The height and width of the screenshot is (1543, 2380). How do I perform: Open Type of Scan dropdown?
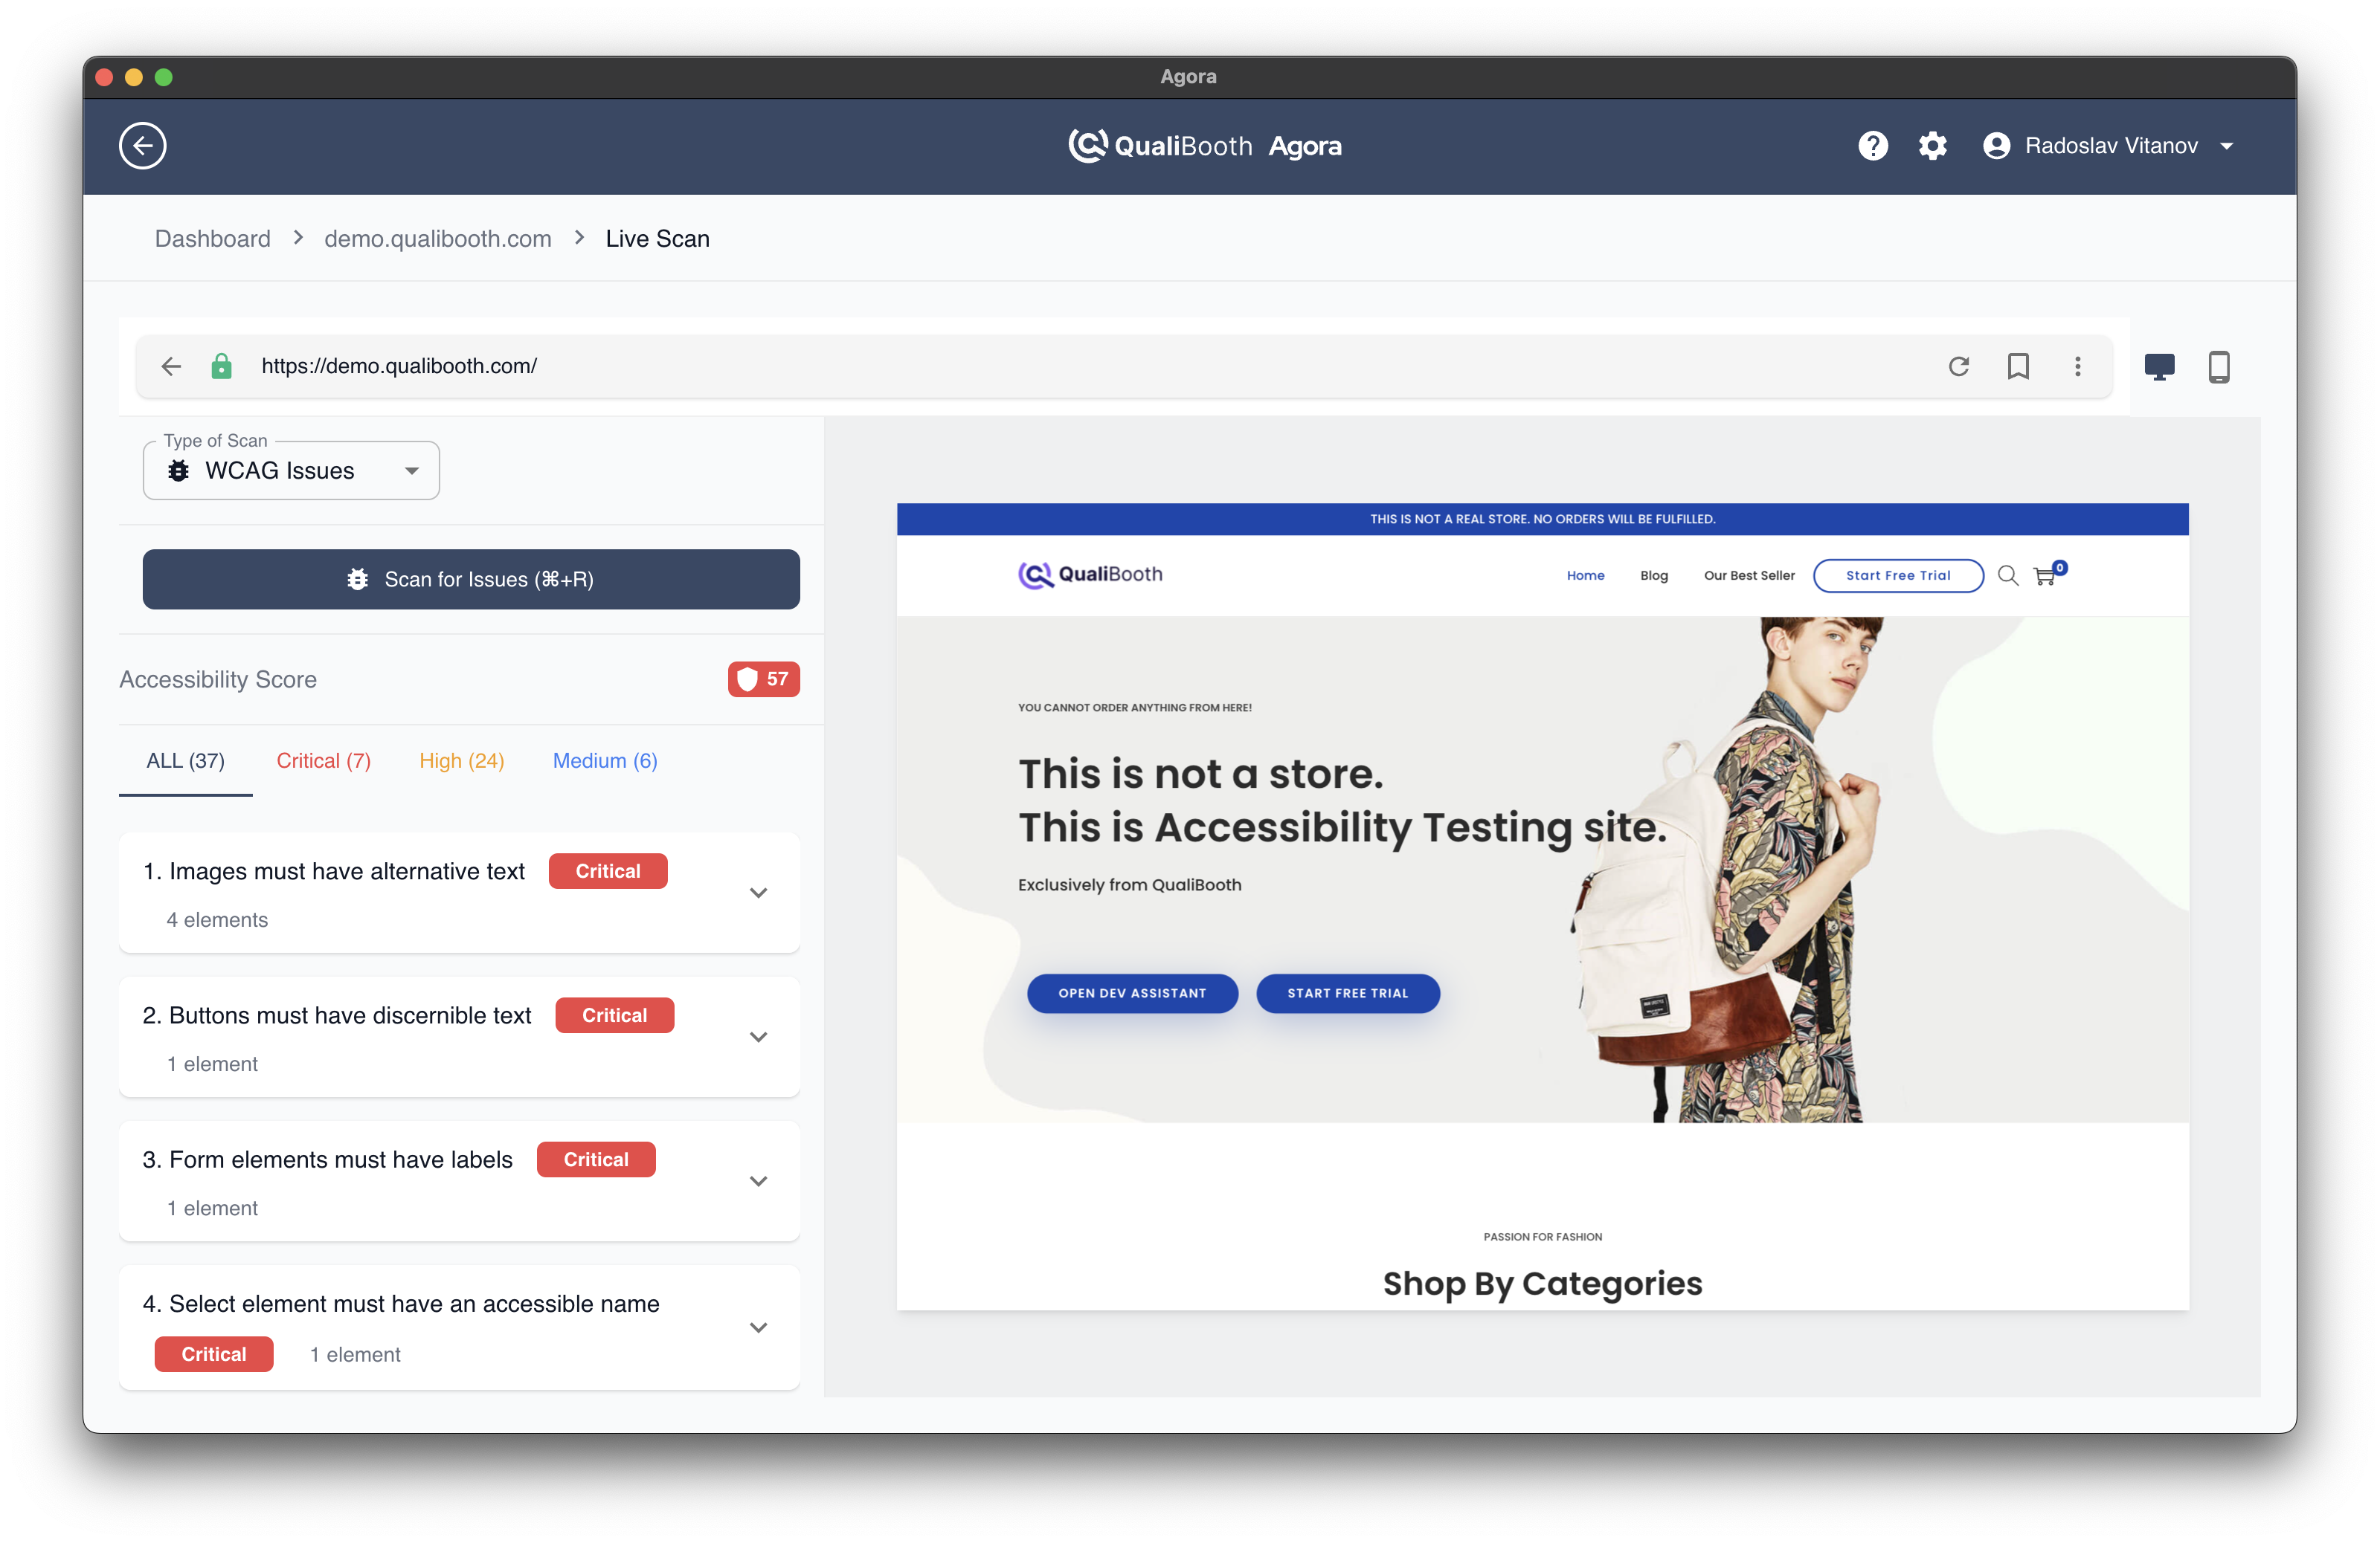tap(291, 470)
